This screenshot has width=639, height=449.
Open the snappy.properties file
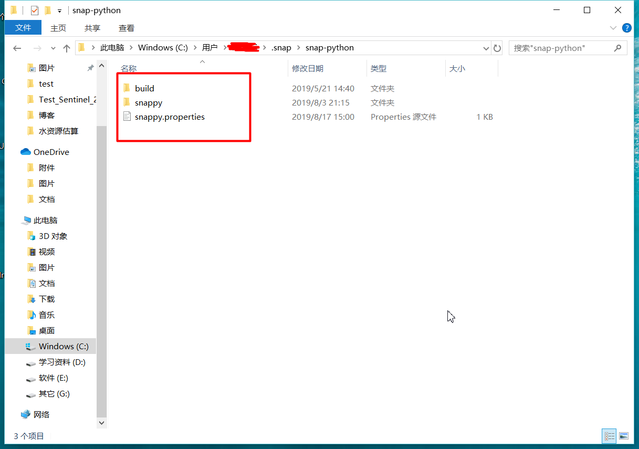pyautogui.click(x=169, y=117)
